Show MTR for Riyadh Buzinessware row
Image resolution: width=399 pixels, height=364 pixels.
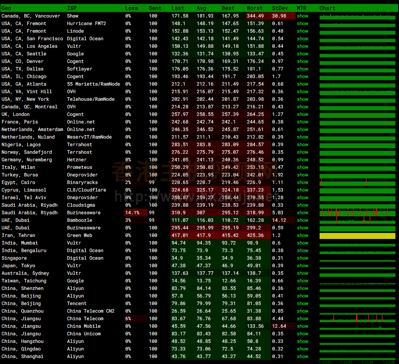(x=302, y=213)
